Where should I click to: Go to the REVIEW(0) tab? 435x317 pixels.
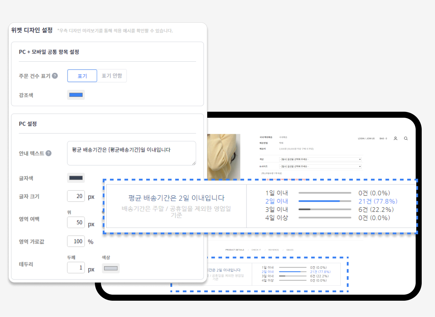pyautogui.click(x=273, y=250)
